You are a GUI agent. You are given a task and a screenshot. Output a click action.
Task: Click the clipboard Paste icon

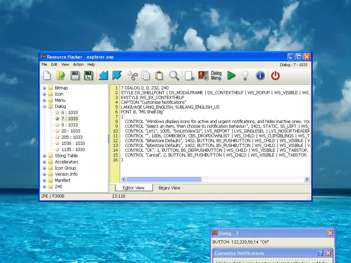click(x=159, y=75)
